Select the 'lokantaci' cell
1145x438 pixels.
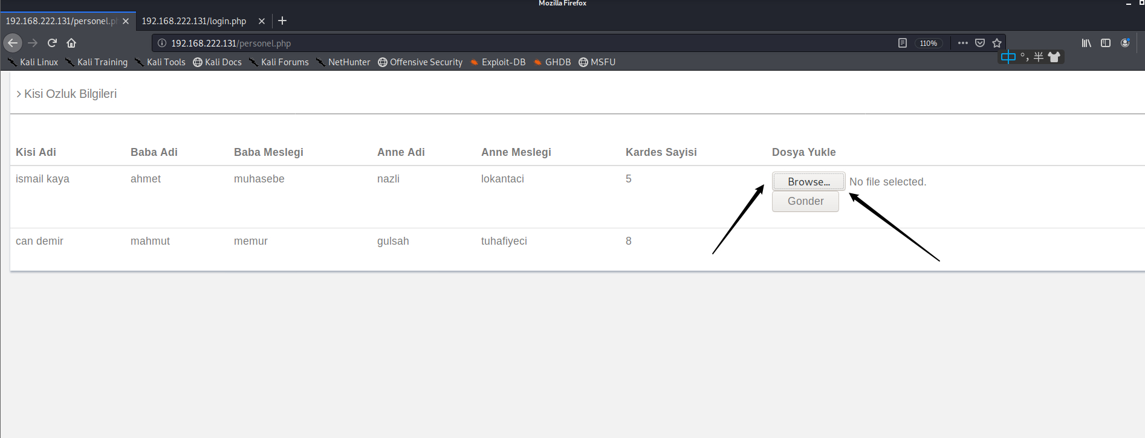(x=502, y=179)
